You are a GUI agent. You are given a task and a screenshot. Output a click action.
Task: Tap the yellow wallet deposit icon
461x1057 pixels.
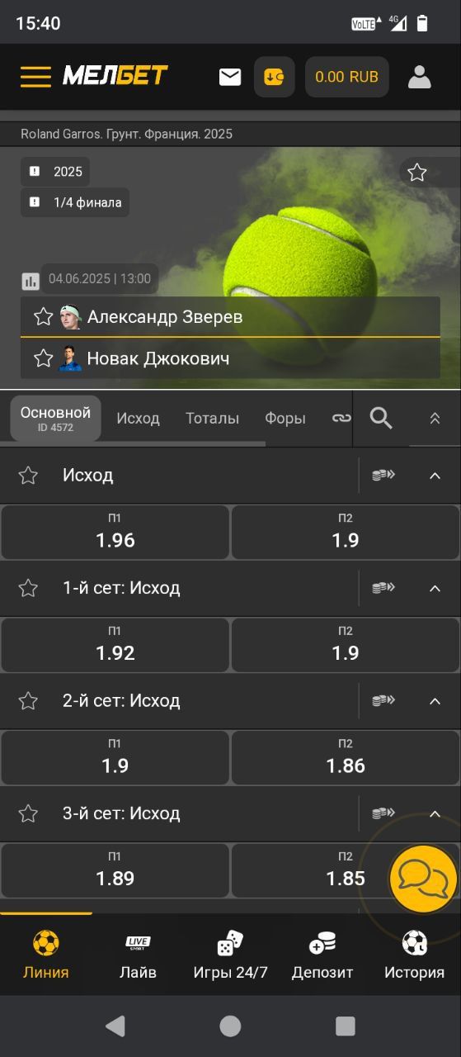(274, 77)
